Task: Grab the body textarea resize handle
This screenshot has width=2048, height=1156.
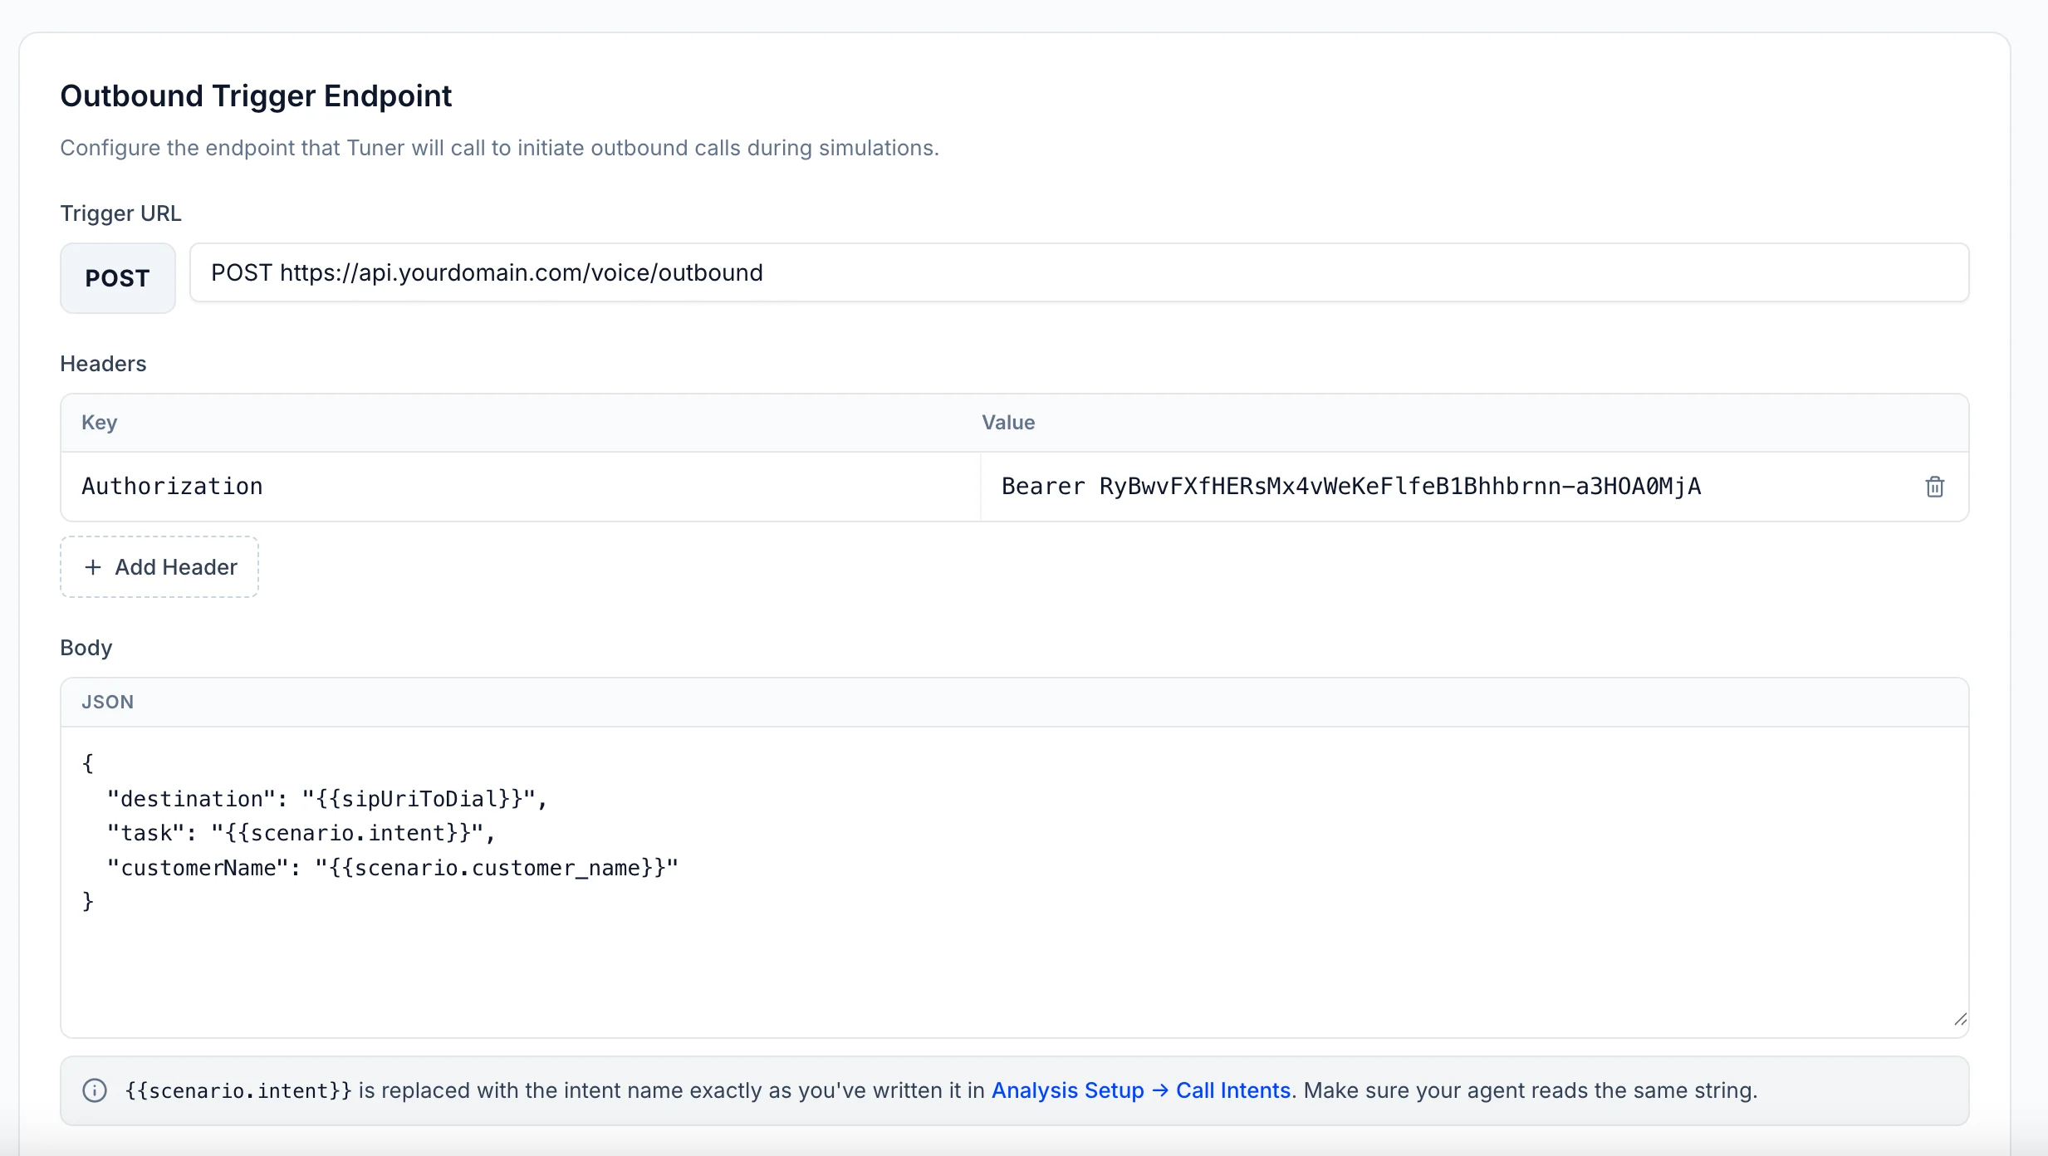Action: [1960, 1020]
